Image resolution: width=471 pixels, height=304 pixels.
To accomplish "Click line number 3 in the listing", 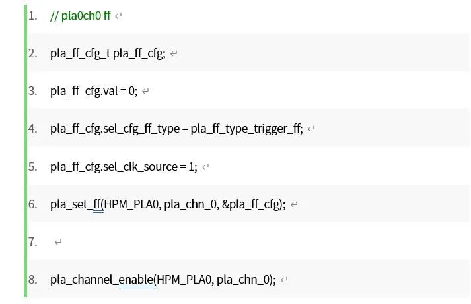I will [x=32, y=92].
